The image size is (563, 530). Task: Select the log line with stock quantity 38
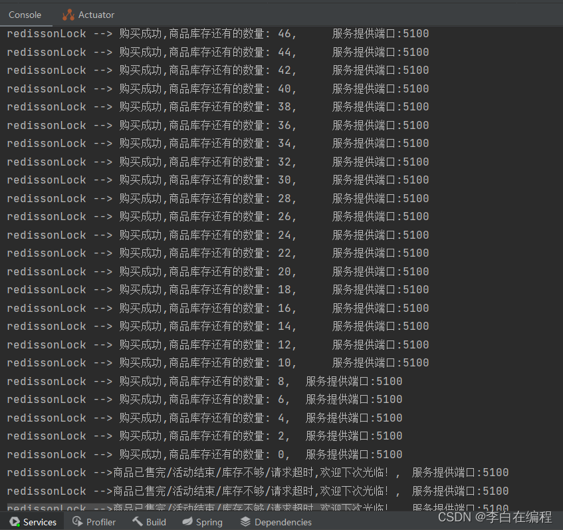[218, 106]
